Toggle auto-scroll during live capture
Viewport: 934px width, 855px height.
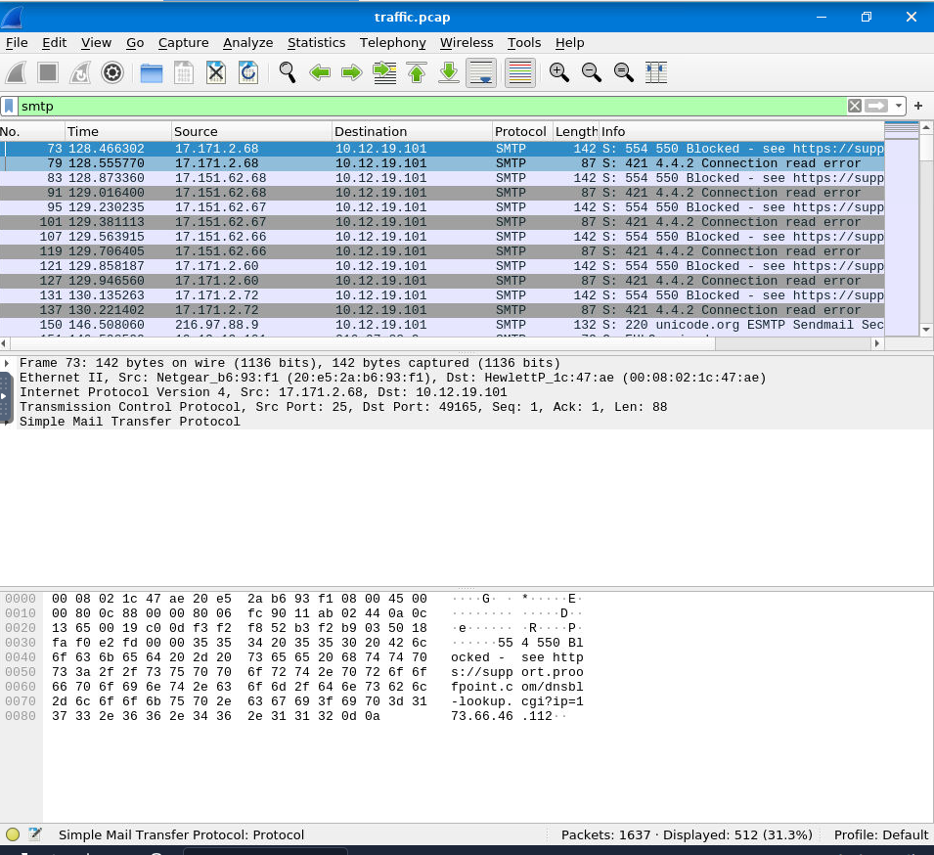(481, 72)
